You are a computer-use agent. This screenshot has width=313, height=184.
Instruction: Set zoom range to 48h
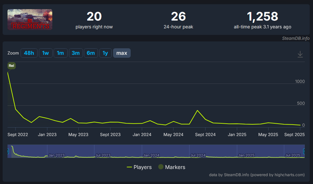[x=29, y=53]
